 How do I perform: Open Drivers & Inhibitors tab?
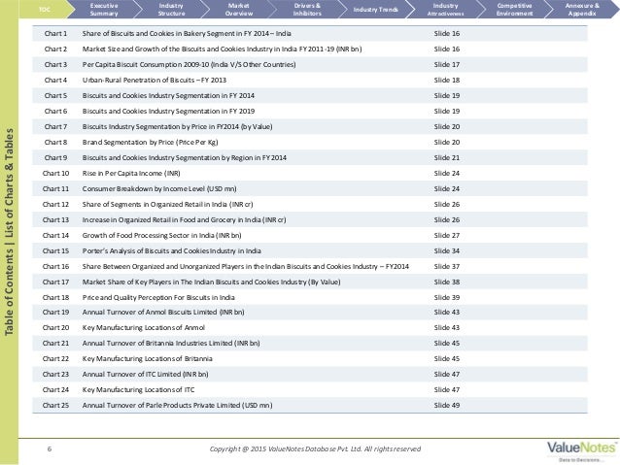point(307,9)
